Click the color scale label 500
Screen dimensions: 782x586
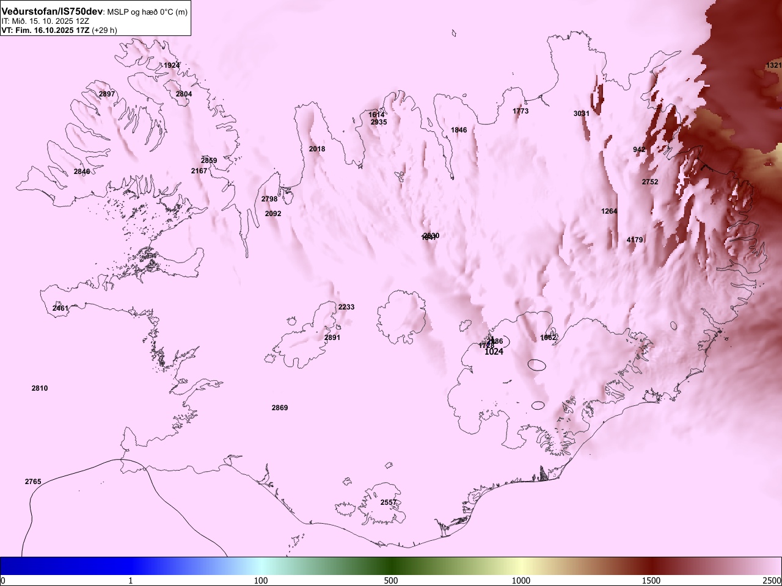(391, 581)
